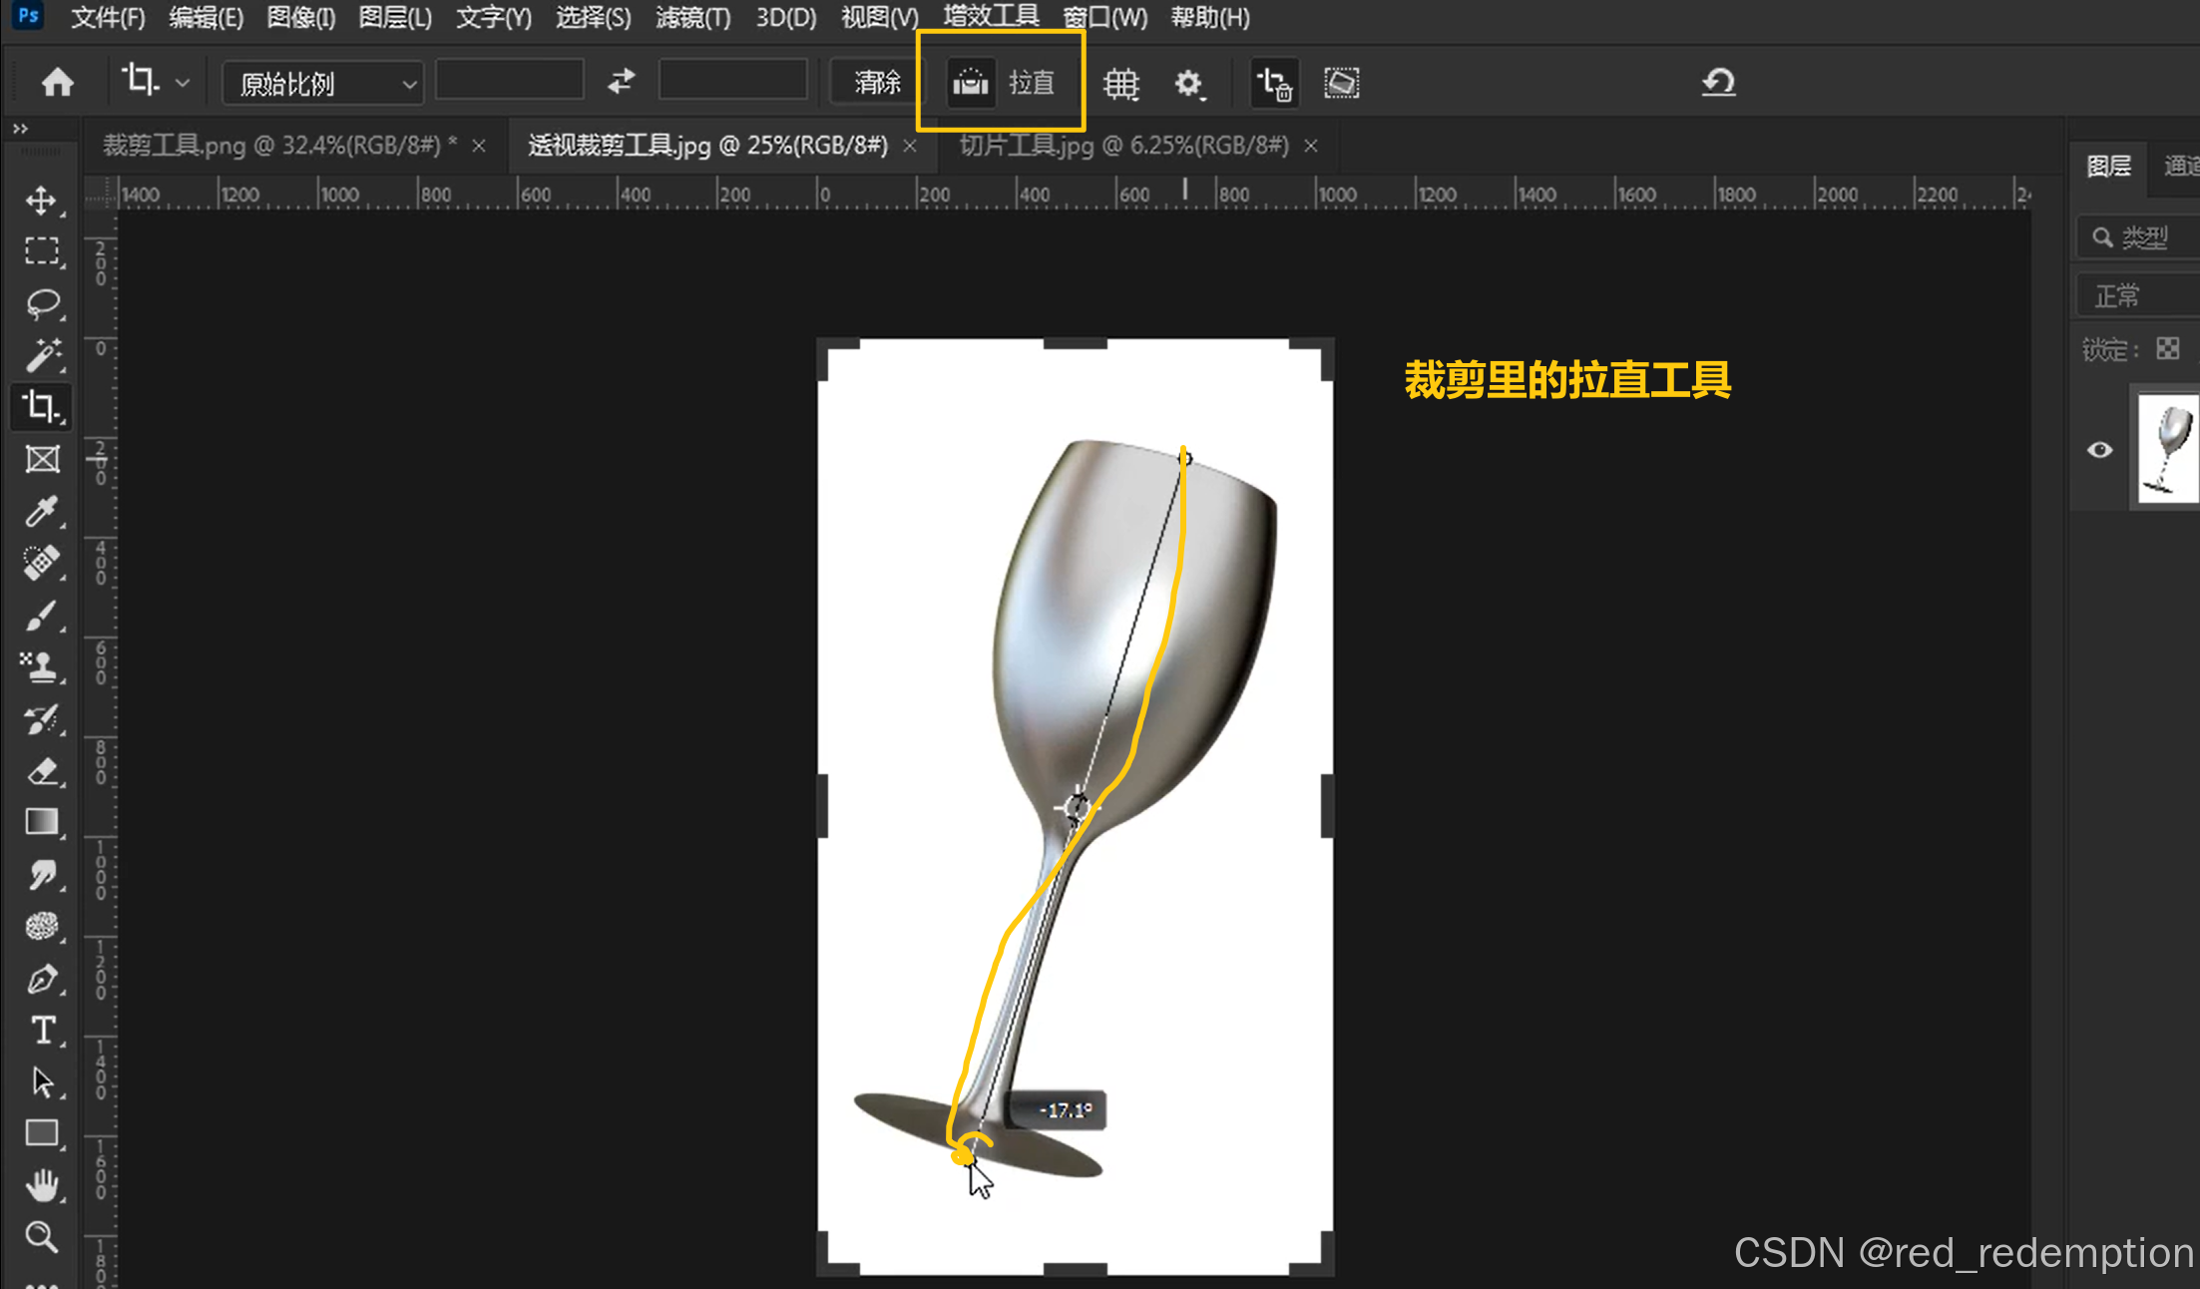Hide the wine glass layer eye icon

click(x=2099, y=450)
